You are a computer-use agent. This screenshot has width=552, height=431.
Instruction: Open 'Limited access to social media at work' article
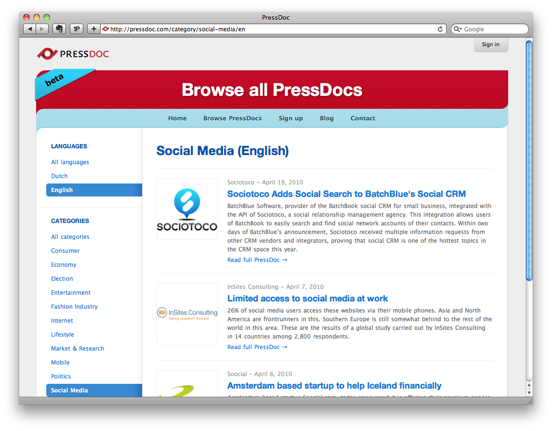click(x=307, y=299)
